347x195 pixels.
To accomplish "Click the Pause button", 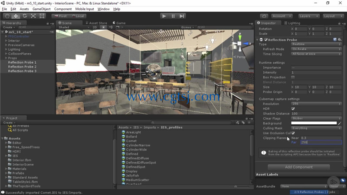I will click(173, 16).
